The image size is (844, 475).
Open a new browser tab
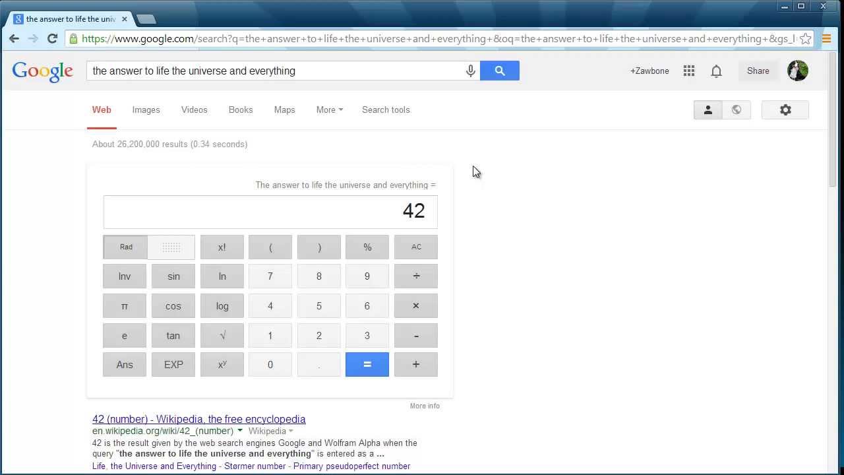point(146,19)
